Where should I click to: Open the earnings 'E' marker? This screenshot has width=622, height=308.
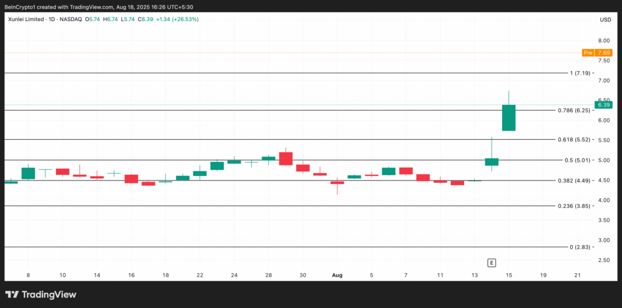click(x=492, y=263)
